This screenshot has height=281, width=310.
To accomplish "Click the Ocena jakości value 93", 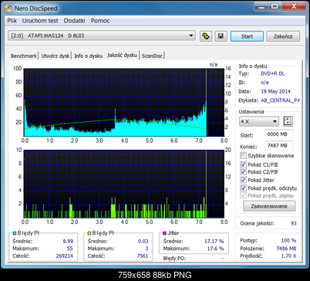I will (294, 223).
